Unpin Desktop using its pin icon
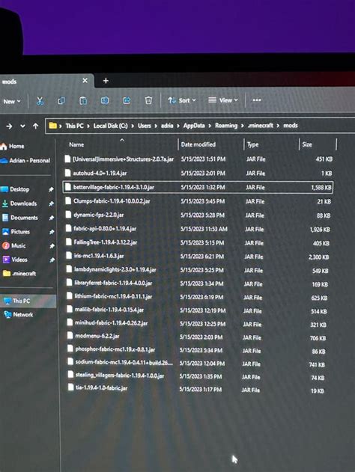The height and width of the screenshot is (472, 355). coord(51,190)
